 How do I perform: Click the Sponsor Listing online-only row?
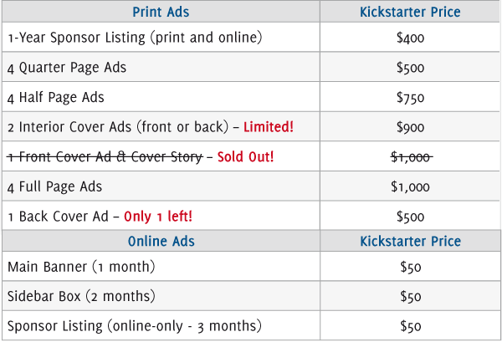(251, 325)
